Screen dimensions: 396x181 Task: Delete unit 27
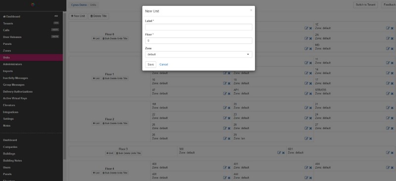(x=392, y=128)
